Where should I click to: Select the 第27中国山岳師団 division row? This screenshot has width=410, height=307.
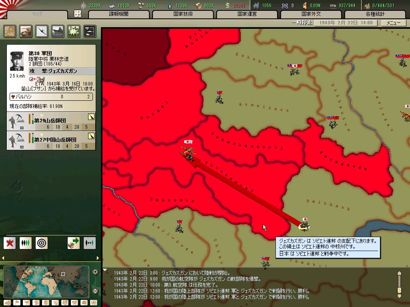(x=51, y=140)
